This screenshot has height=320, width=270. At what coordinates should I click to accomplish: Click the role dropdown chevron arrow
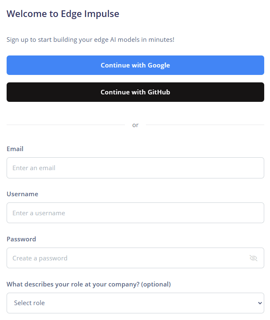(x=260, y=303)
